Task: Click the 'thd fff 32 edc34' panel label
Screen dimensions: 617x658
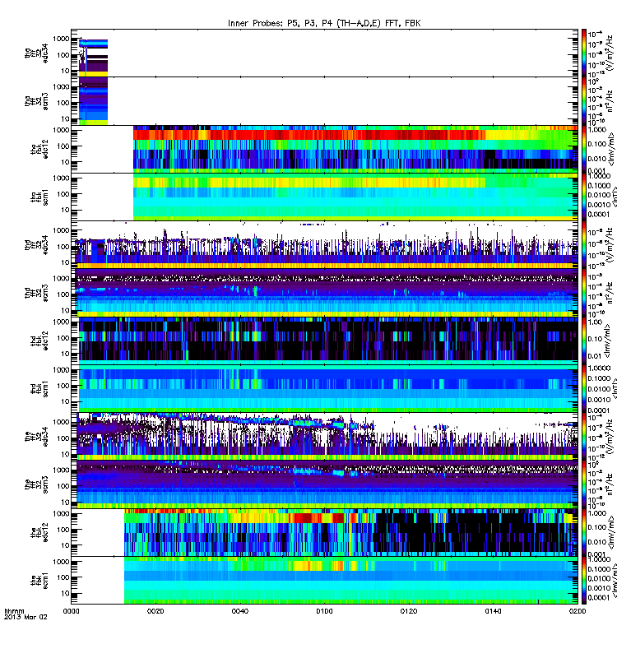Action: pyautogui.click(x=36, y=245)
